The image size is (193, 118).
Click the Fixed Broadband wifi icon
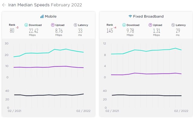pos(130,16)
